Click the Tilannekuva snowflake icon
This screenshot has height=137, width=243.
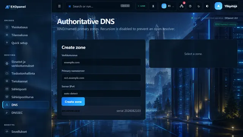(x=7, y=35)
